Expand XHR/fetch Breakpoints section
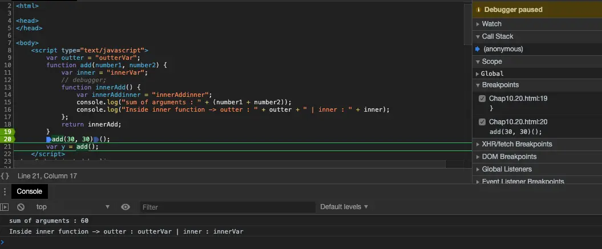Viewport: 602px width, 249px height. 478,144
